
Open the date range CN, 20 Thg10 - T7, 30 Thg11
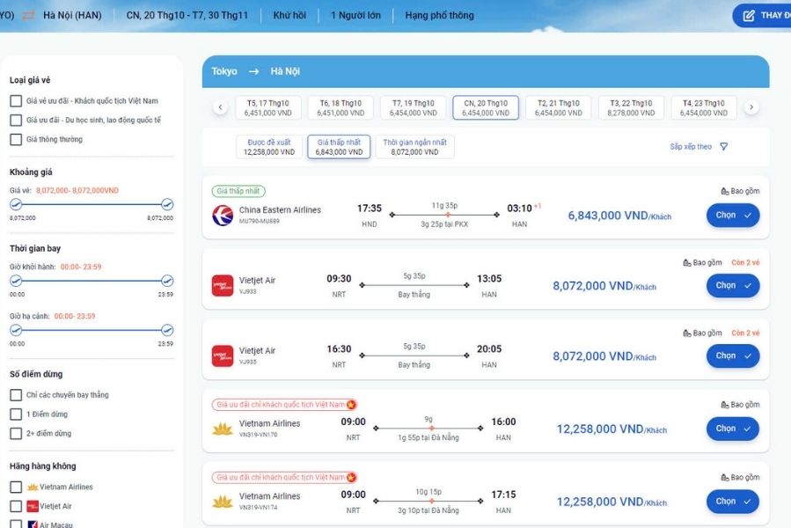(x=187, y=15)
